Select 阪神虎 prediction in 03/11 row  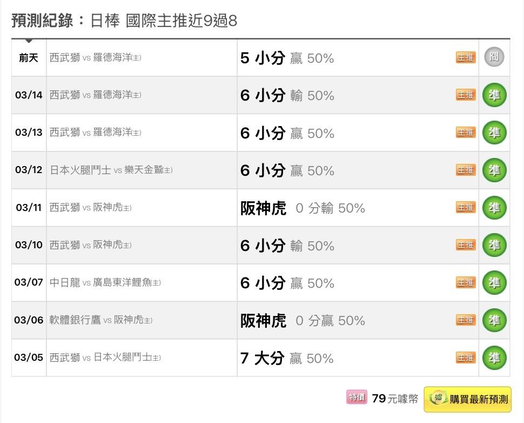click(263, 208)
